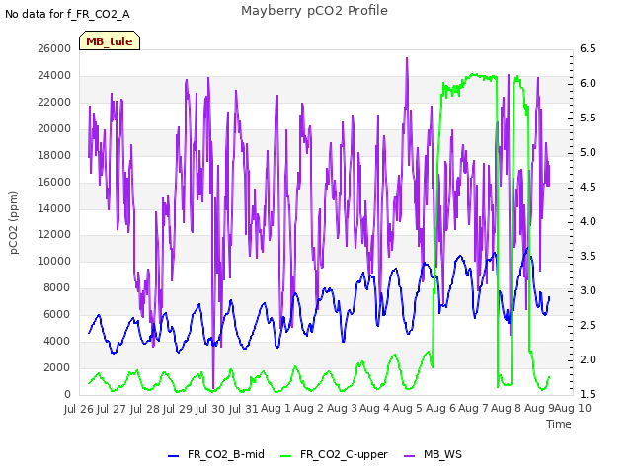Image resolution: width=632 pixels, height=474 pixels.
Task: Select the FR_CO2_C-upper legend label
Action: click(344, 454)
